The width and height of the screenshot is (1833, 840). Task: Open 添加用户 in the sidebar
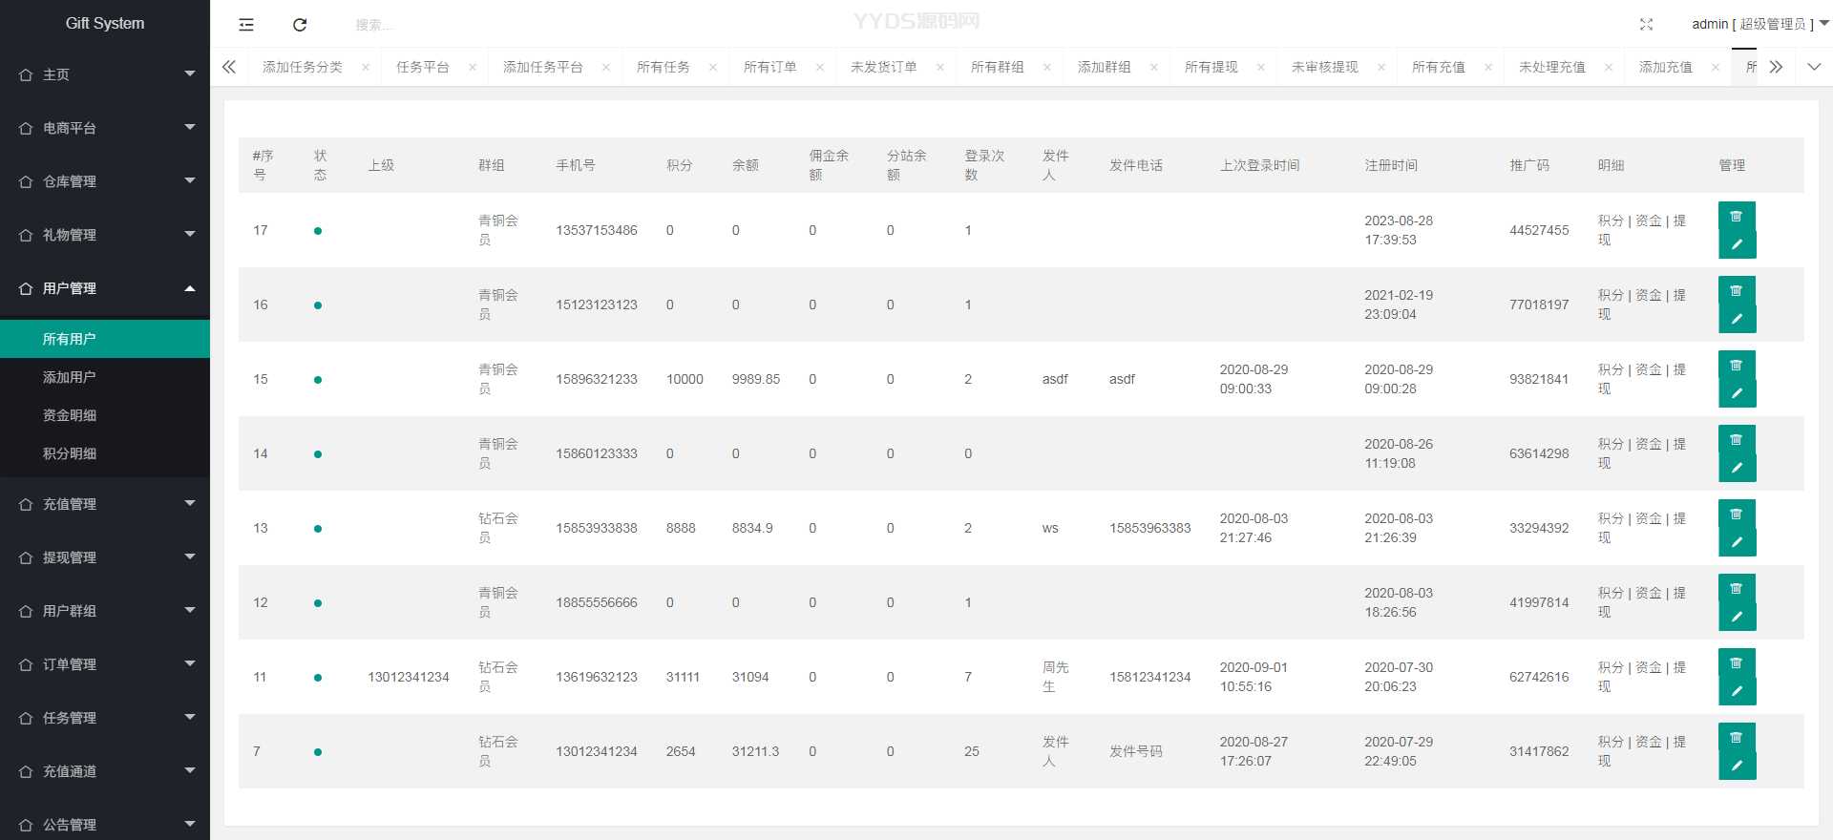click(70, 377)
